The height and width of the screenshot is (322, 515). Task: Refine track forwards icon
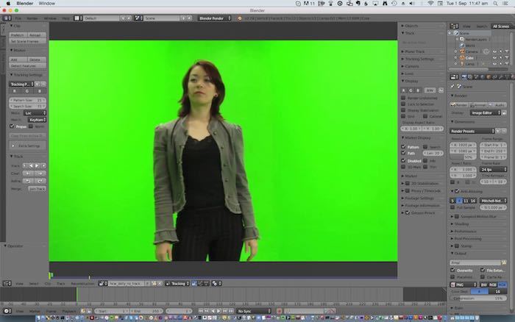point(40,181)
